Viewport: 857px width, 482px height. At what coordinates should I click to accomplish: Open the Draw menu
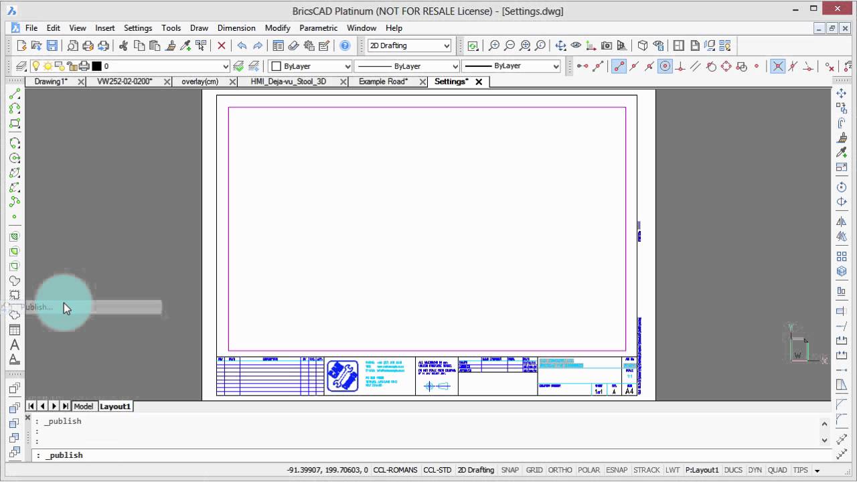click(x=199, y=28)
